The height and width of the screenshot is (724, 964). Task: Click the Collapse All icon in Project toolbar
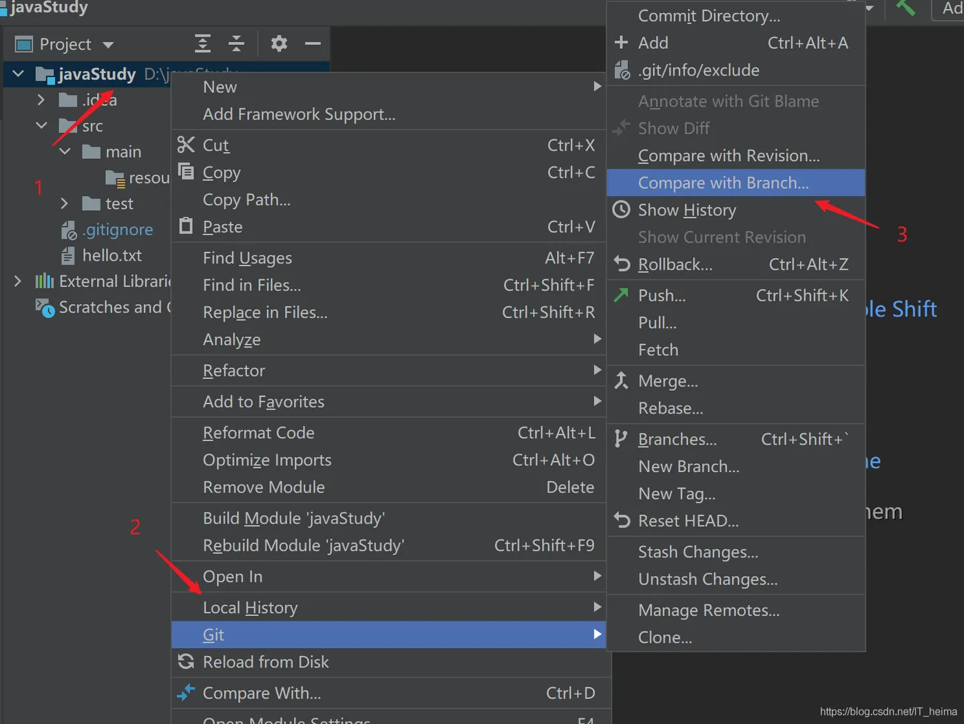pyautogui.click(x=236, y=44)
